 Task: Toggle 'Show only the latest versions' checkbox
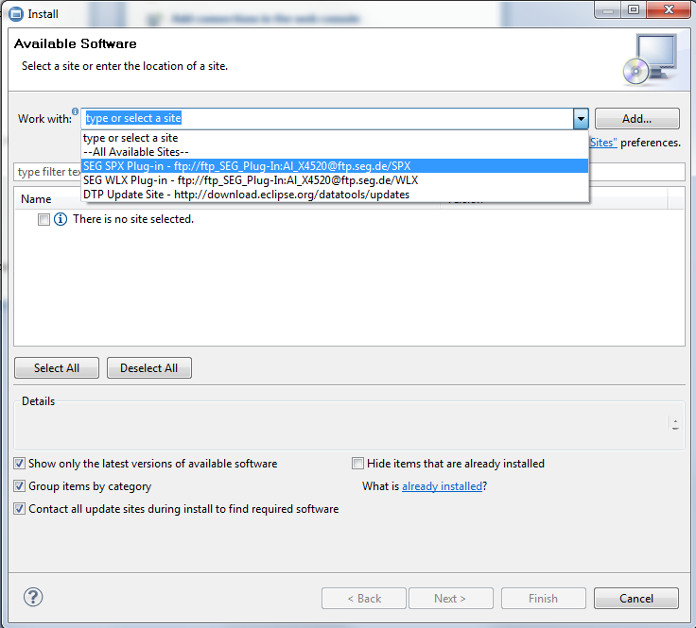coord(20,464)
